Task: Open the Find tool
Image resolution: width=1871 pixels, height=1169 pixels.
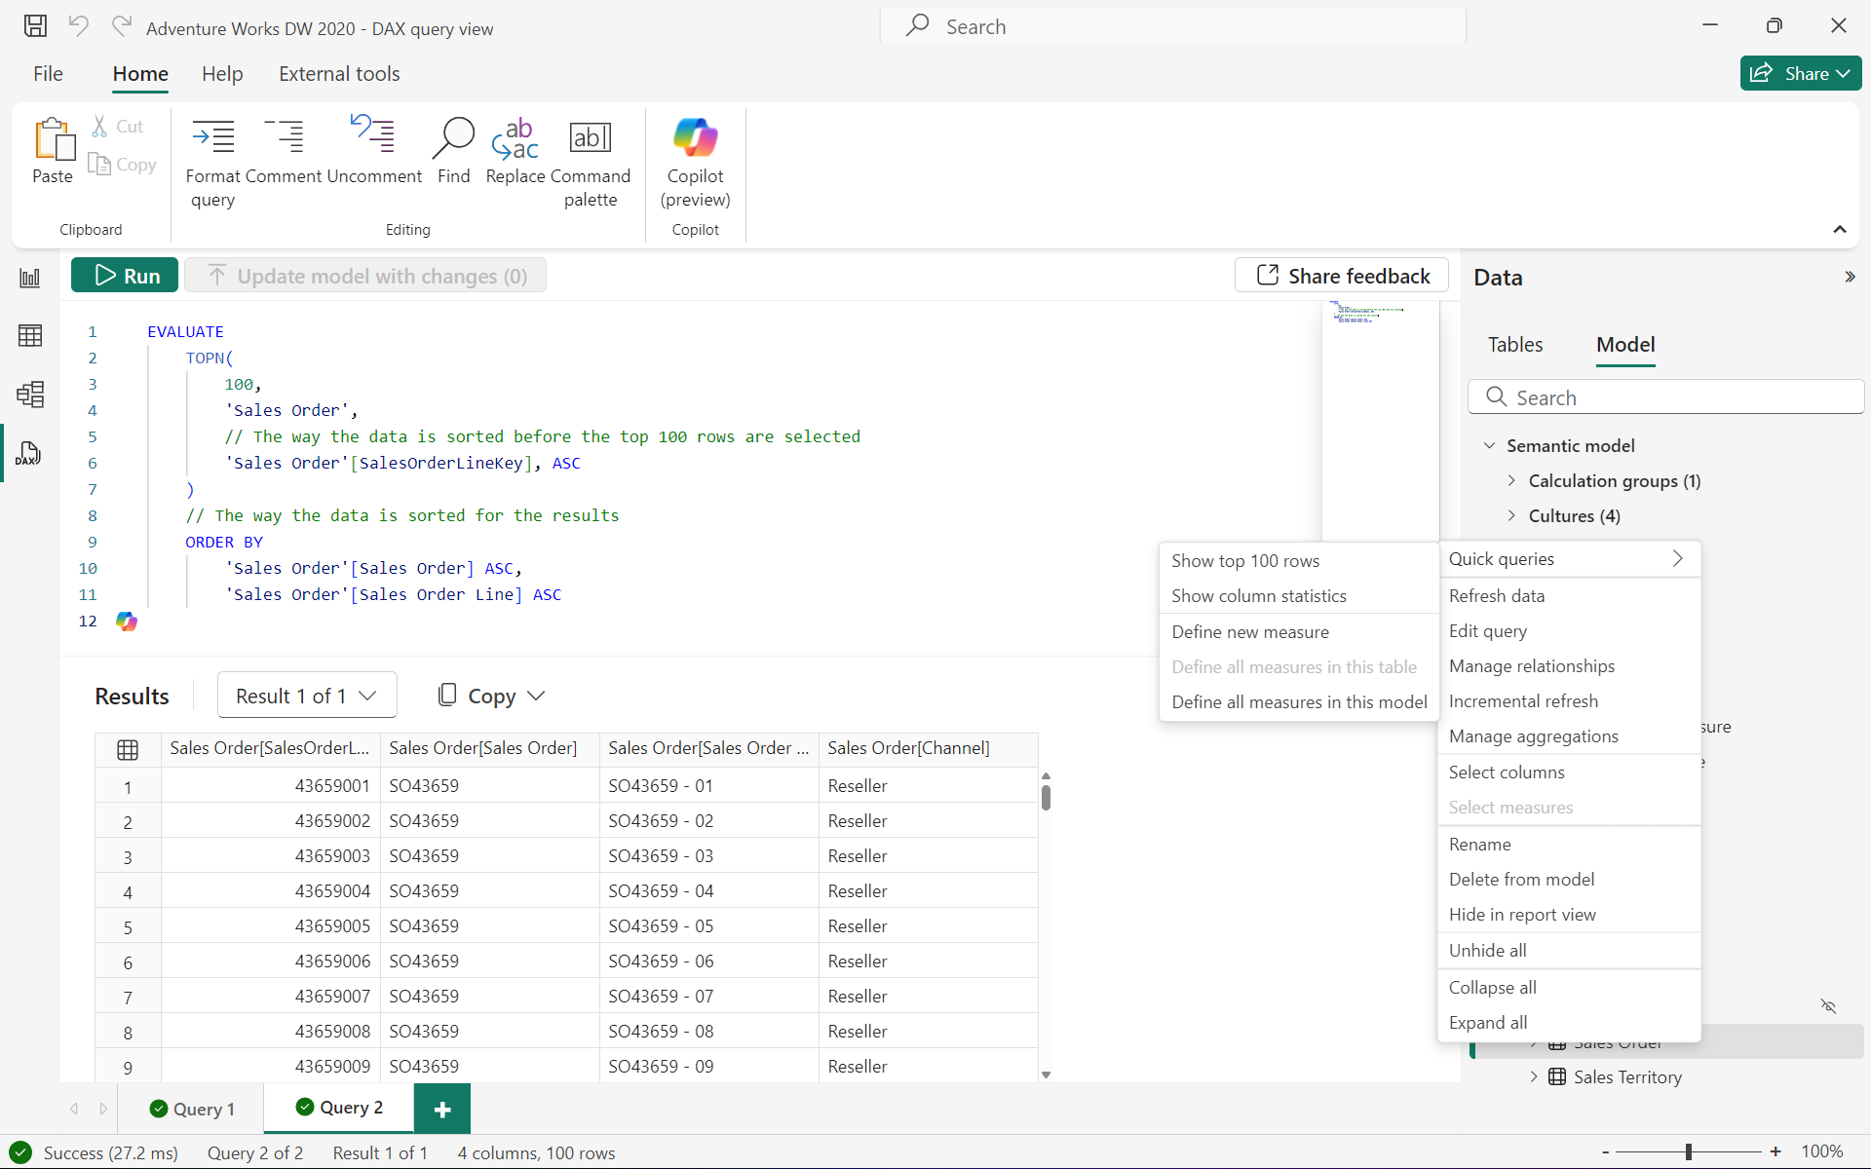Action: pos(453,139)
